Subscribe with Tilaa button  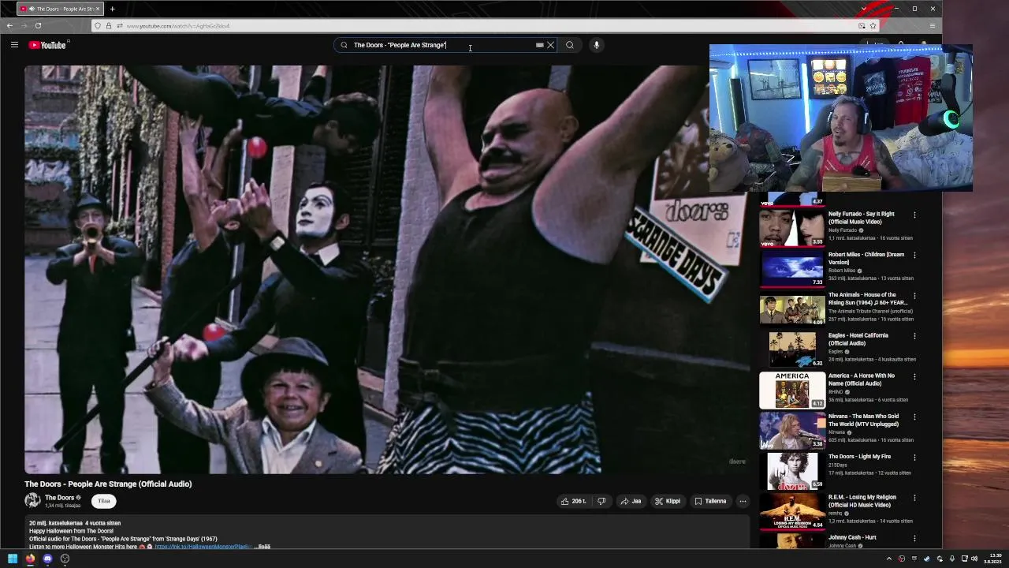point(104,501)
